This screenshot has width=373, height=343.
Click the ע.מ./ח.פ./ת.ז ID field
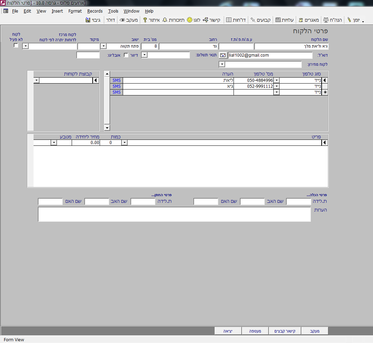click(236, 46)
